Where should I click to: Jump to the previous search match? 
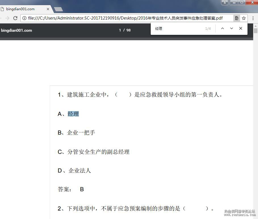pyautogui.click(x=223, y=28)
